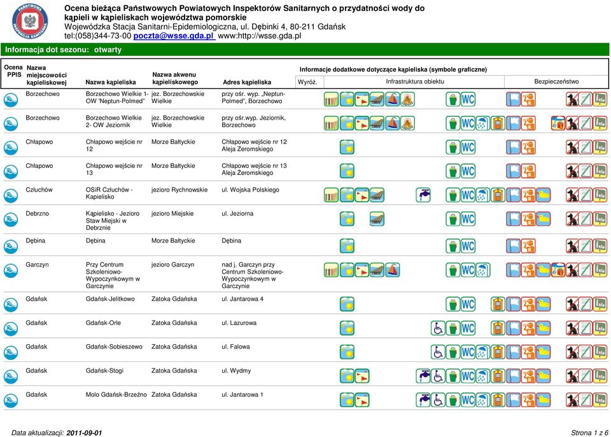Click the info board icon in the Dębina row

[x=600, y=246]
